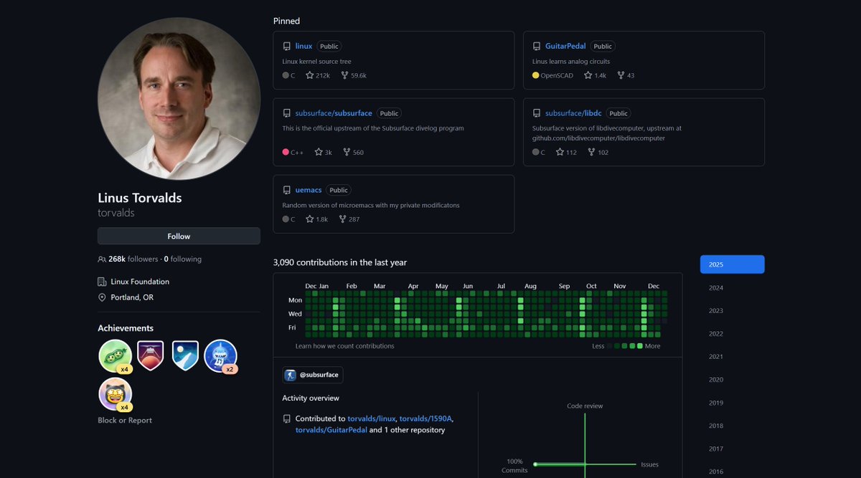Click the location pin icon by Portland
Screen dimensions: 861x478
102,297
